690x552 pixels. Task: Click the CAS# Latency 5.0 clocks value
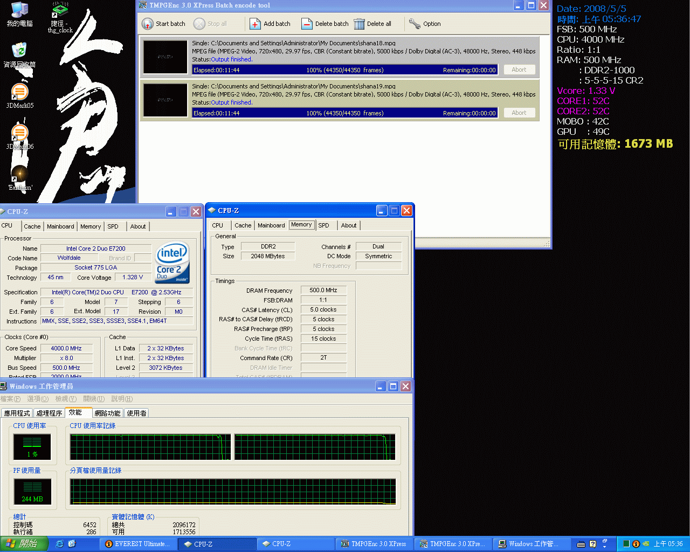pos(323,309)
